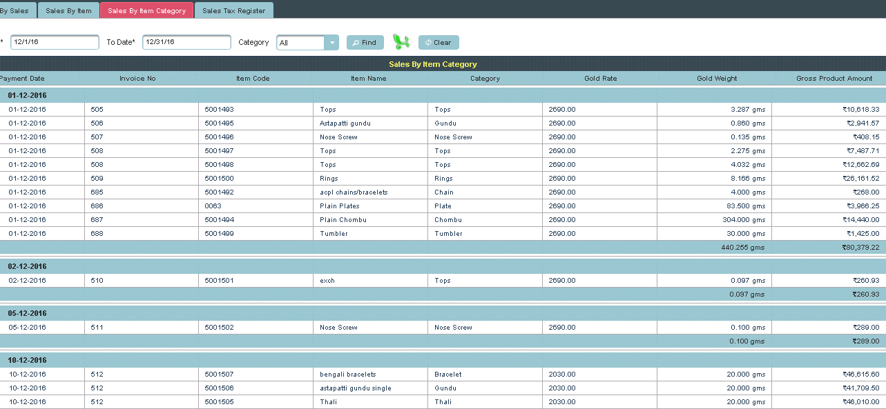Select the 01-12-2016 date group row
The width and height of the screenshot is (886, 409).
[28, 96]
